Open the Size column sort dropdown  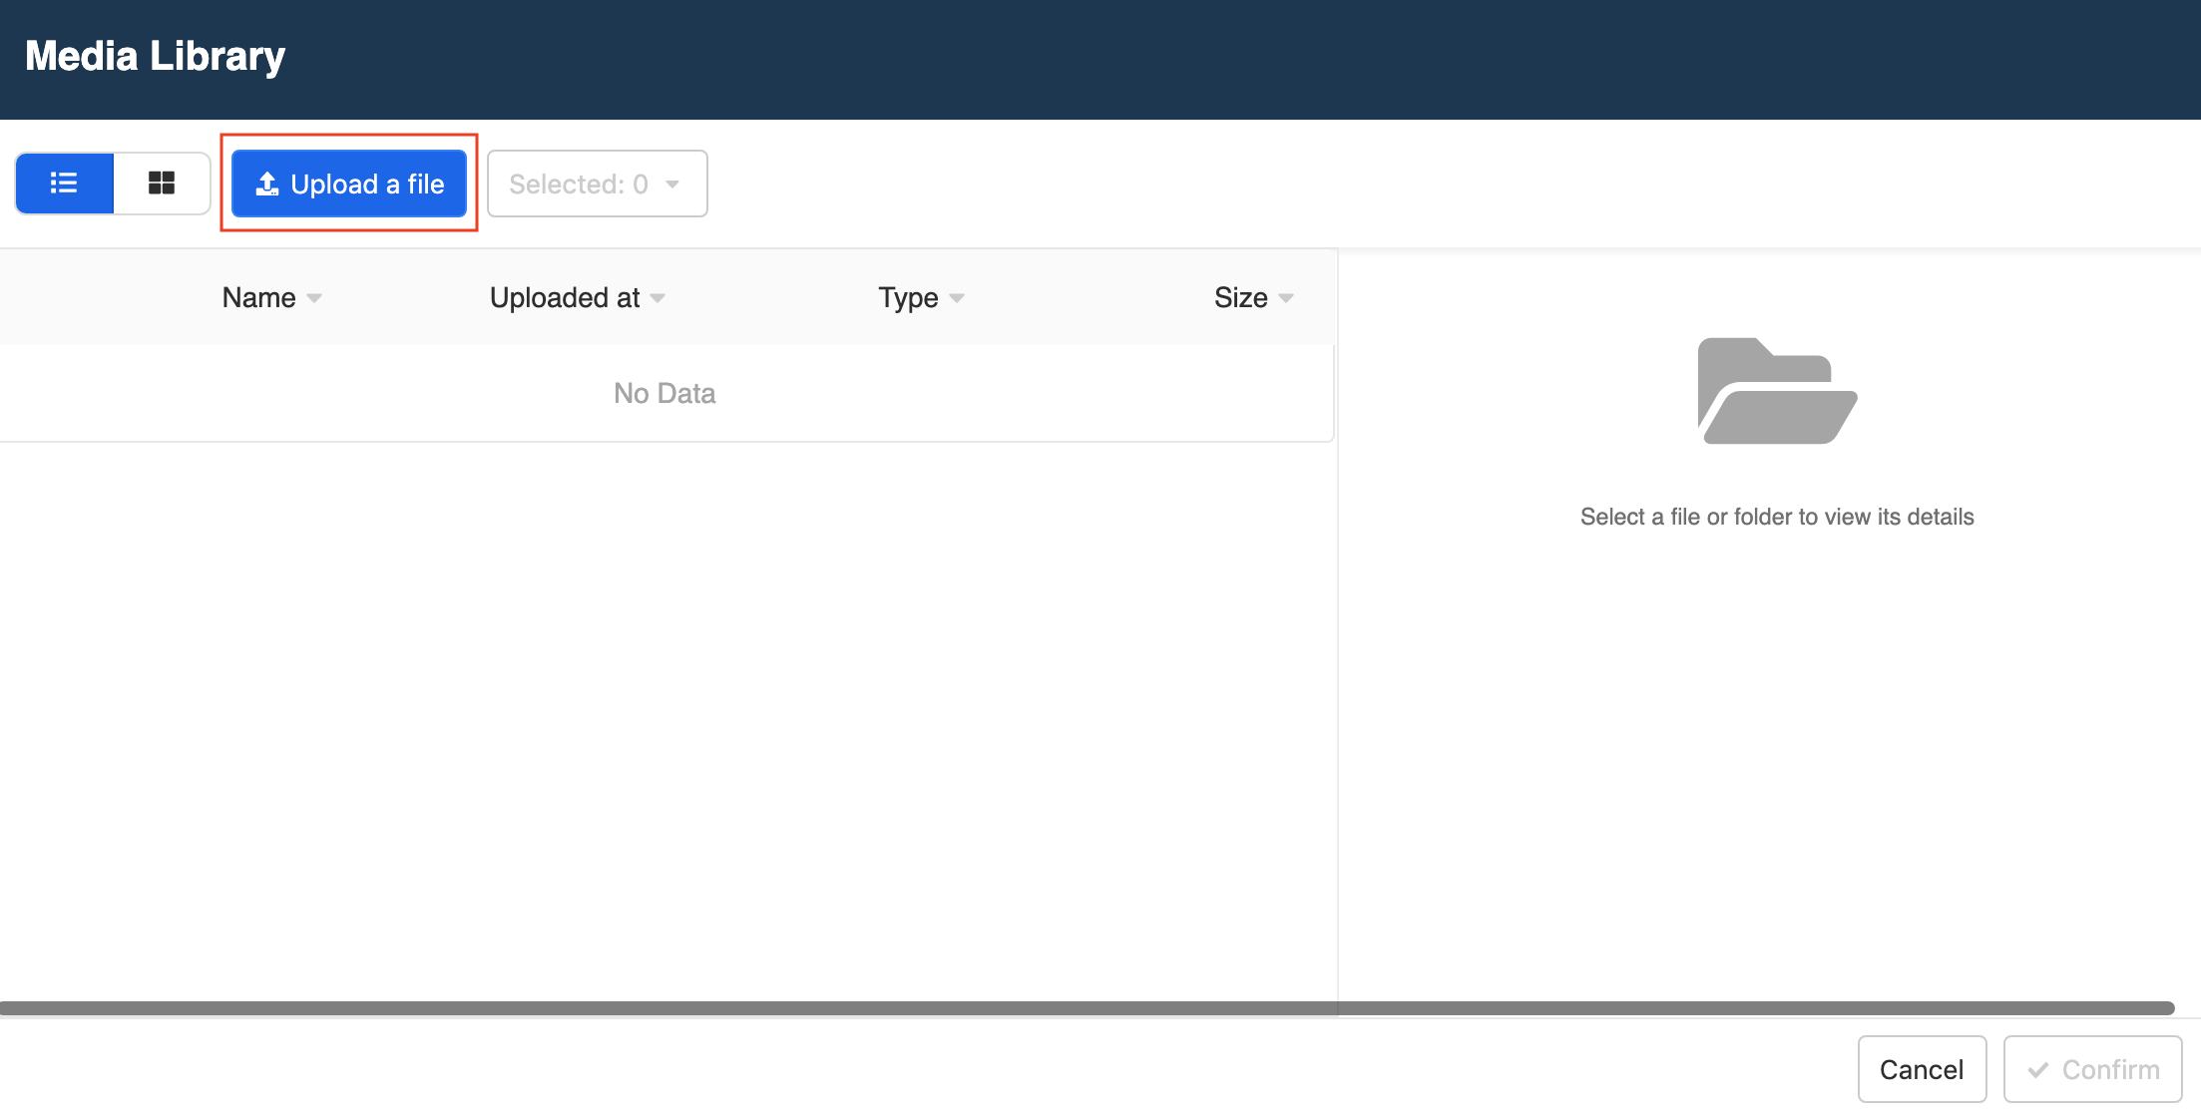click(1287, 298)
